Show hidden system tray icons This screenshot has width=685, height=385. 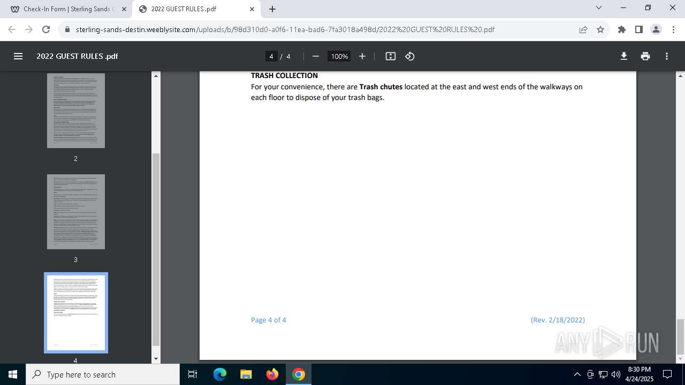coord(577,374)
